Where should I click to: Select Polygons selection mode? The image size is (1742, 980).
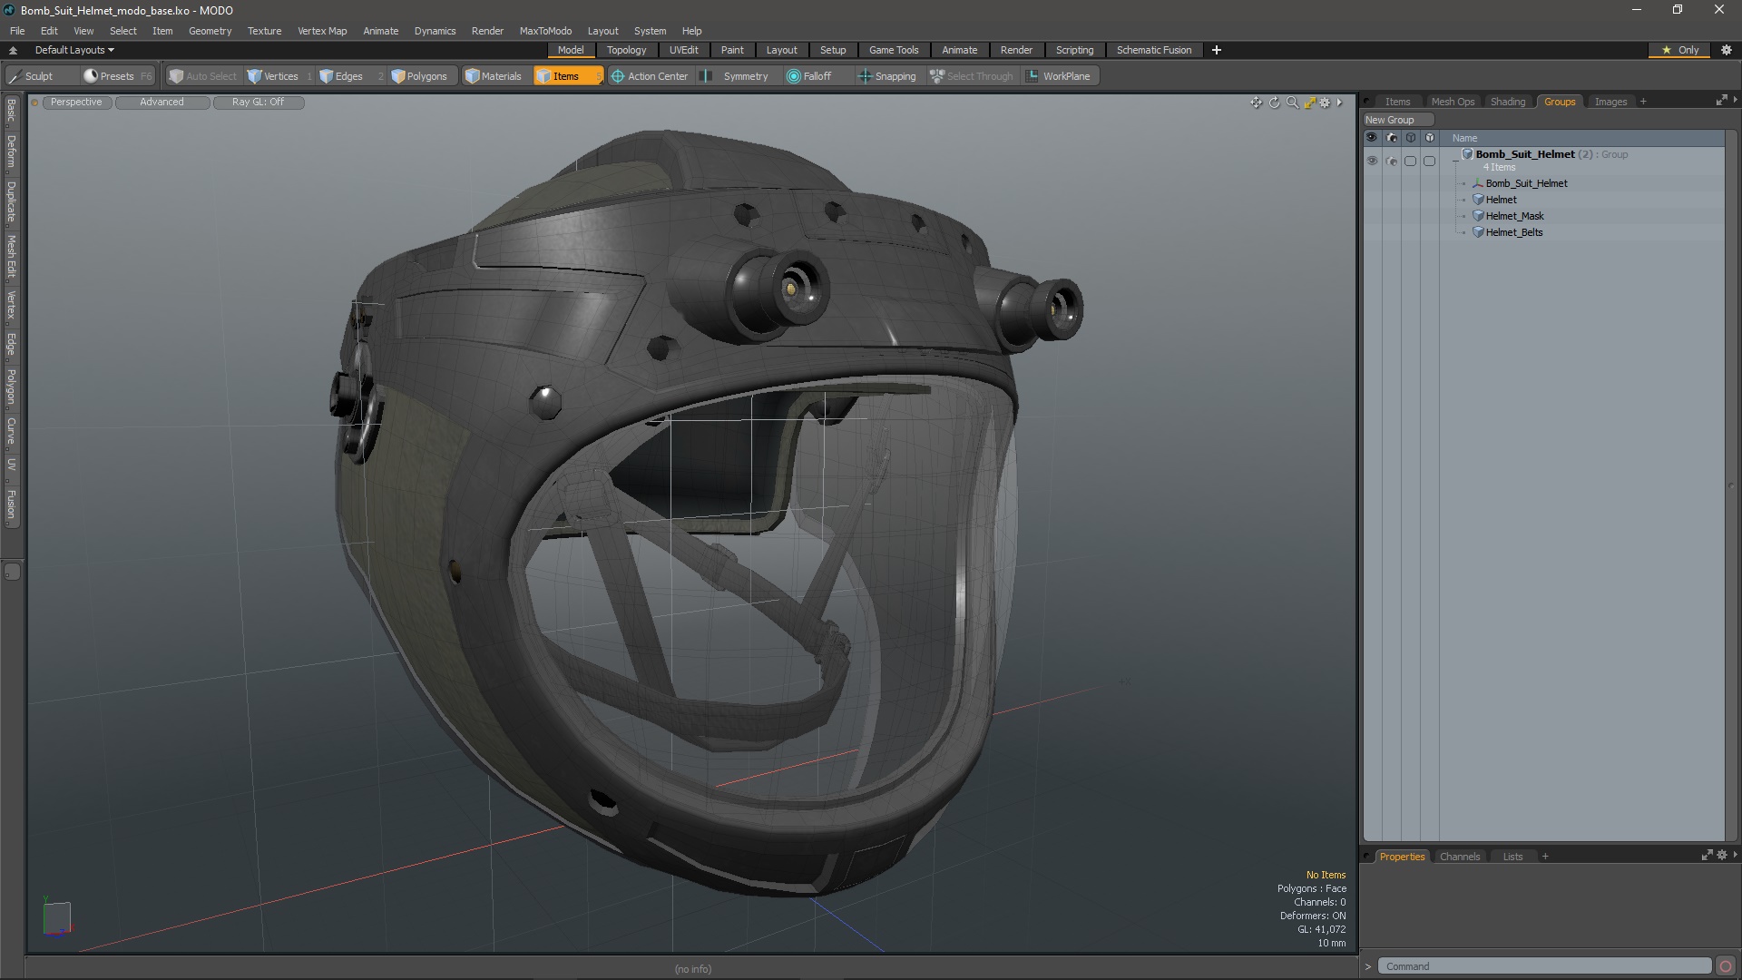tap(419, 76)
